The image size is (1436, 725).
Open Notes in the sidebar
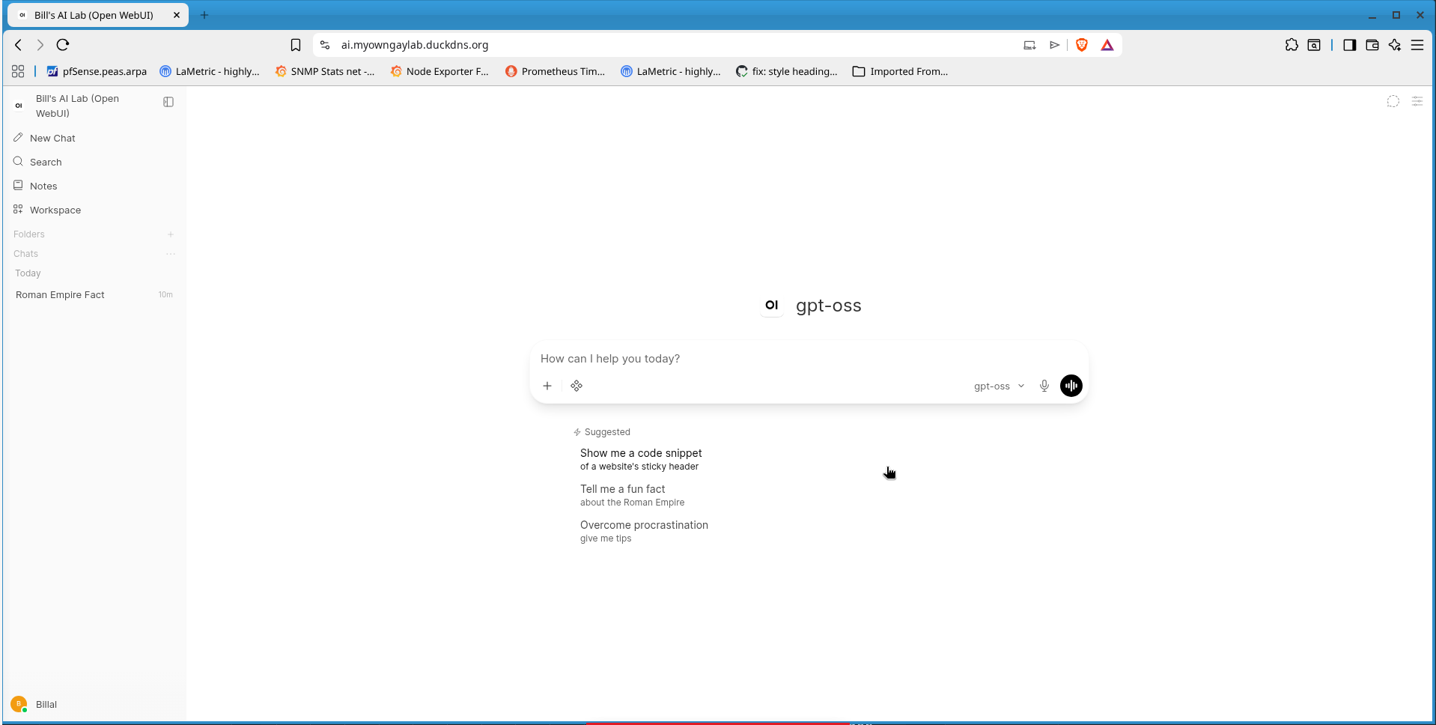click(x=94, y=186)
